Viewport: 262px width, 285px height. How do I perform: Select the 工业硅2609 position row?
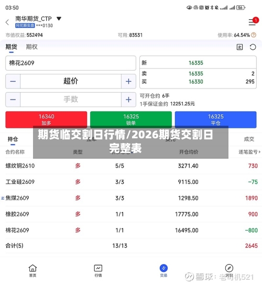(x=132, y=182)
